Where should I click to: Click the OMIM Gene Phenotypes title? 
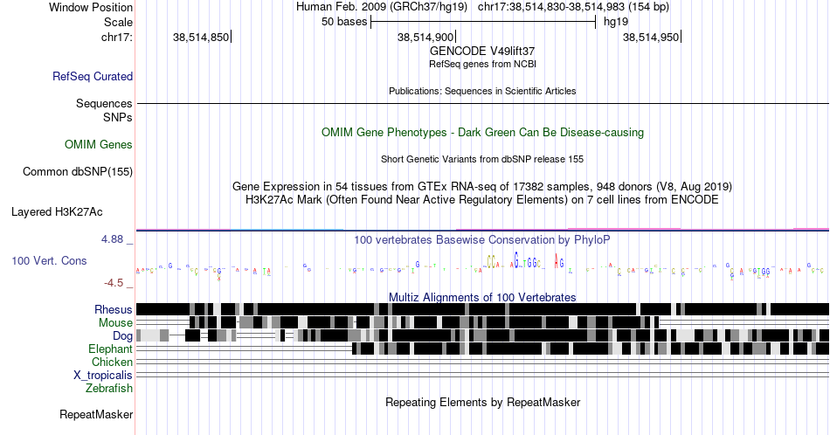click(482, 132)
